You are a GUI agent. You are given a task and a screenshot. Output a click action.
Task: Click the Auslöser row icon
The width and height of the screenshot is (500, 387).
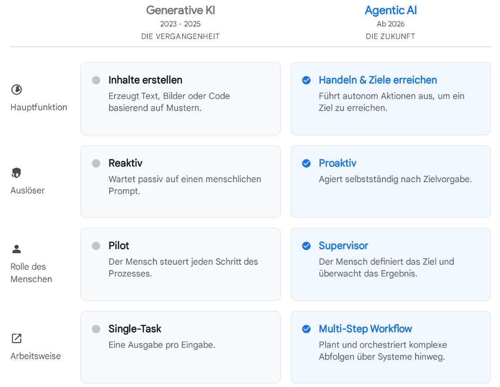click(16, 173)
